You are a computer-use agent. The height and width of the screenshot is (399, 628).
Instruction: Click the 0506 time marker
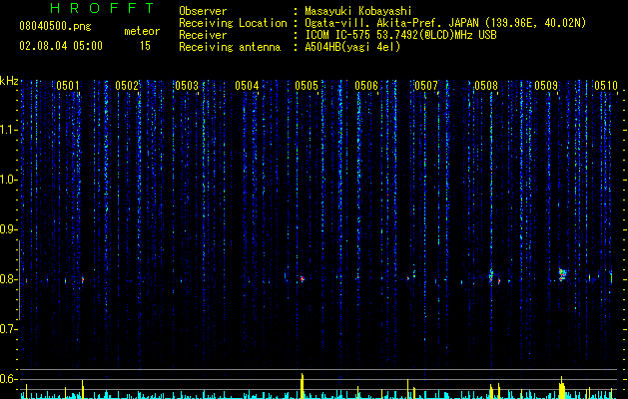366,86
